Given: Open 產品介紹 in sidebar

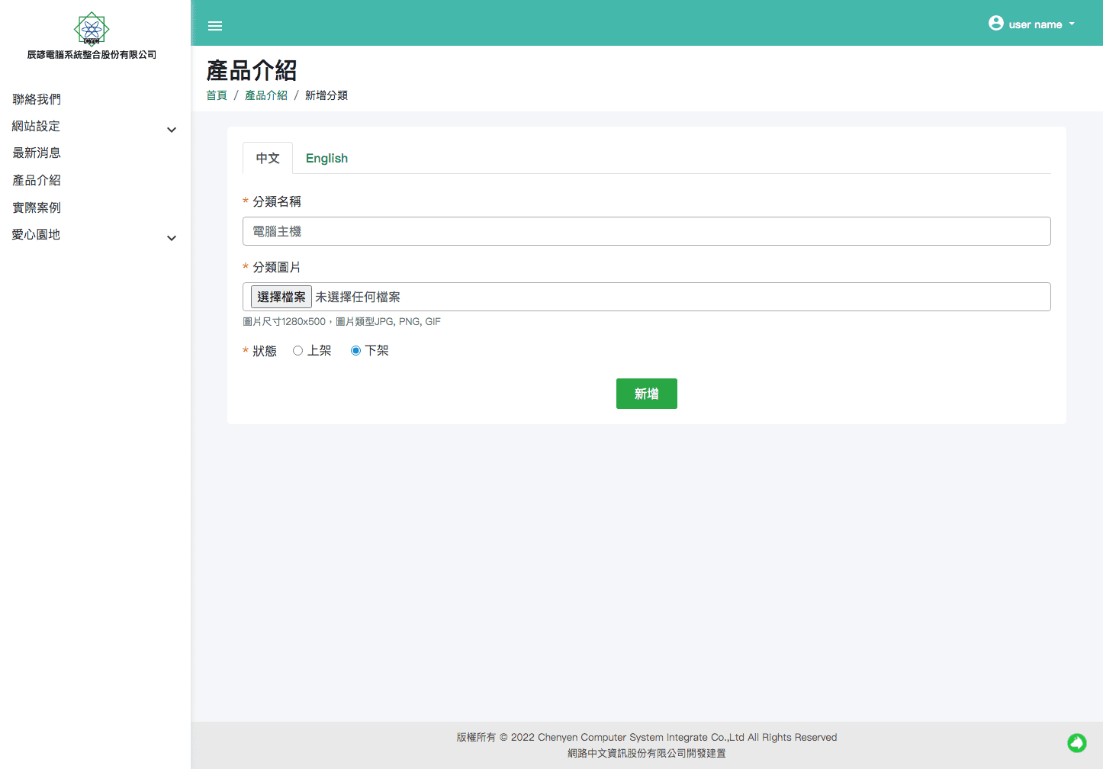Looking at the screenshot, I should point(37,180).
